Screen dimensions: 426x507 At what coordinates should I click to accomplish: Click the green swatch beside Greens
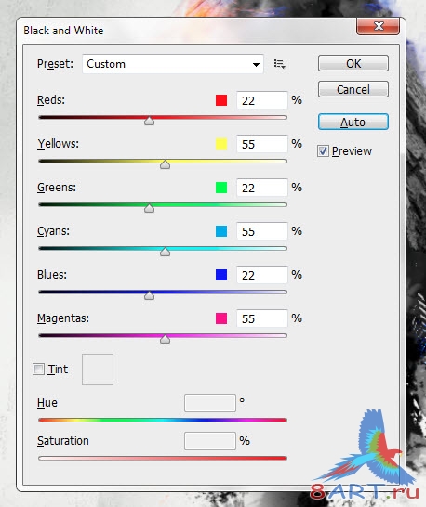221,188
